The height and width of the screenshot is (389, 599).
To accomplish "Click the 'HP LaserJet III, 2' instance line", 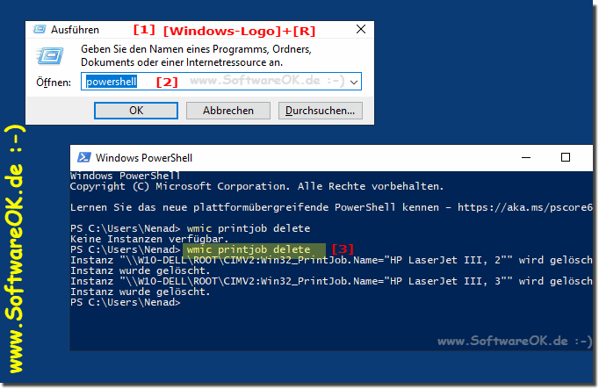I will [331, 260].
